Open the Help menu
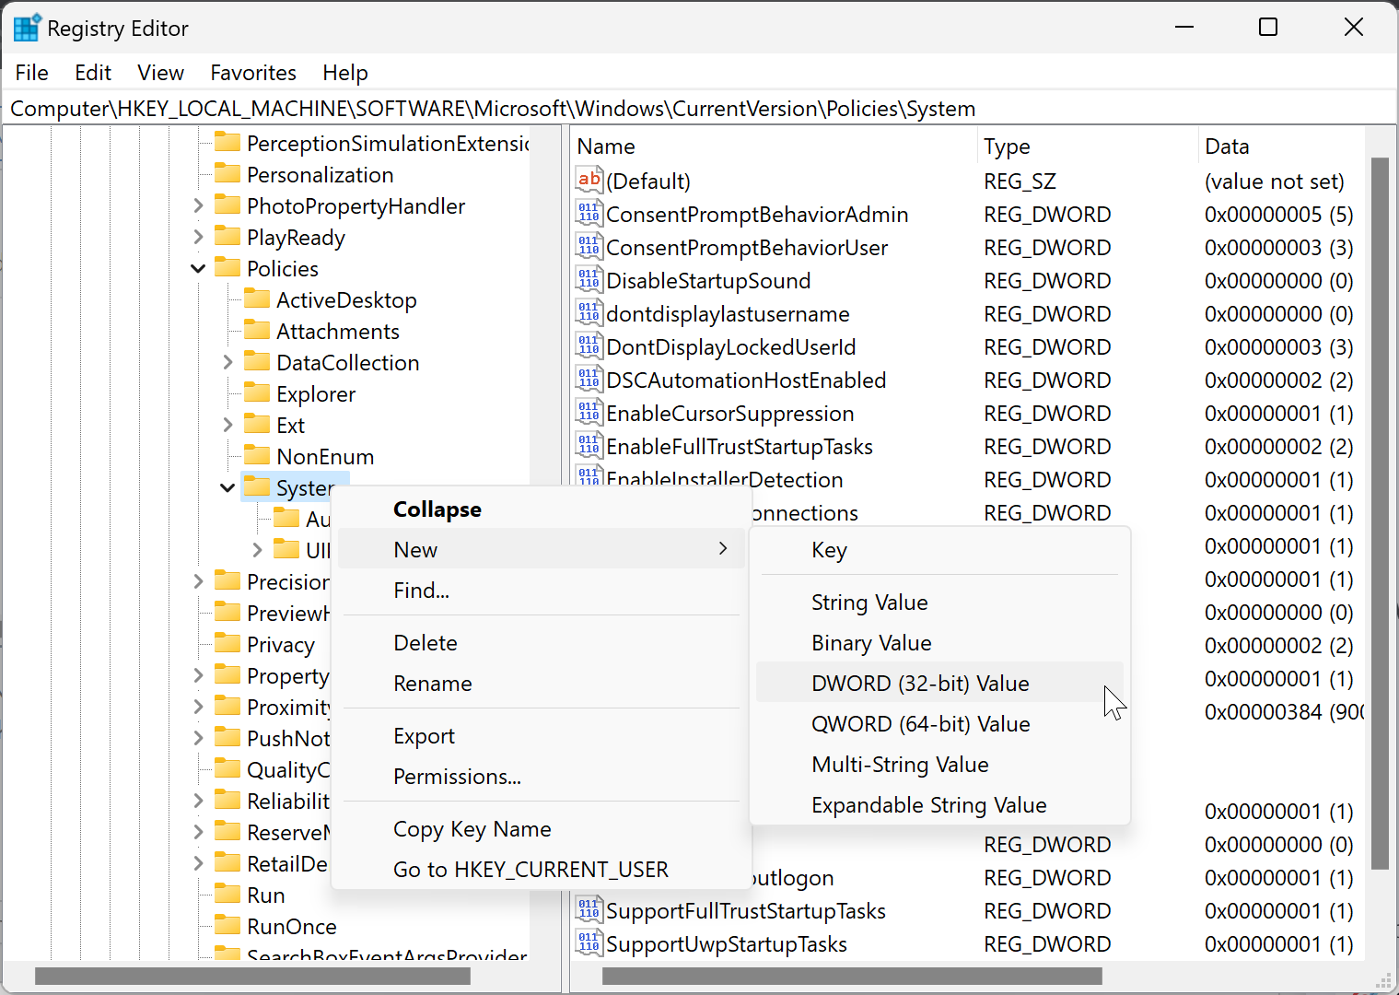The width and height of the screenshot is (1399, 995). 345,73
